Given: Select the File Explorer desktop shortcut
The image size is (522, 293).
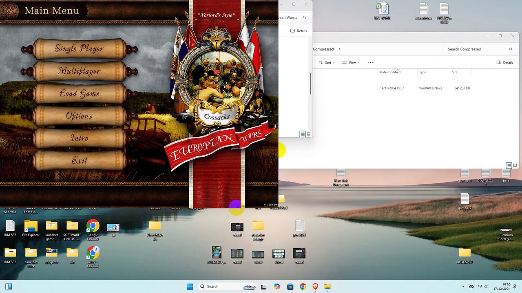Looking at the screenshot, I should tap(31, 228).
